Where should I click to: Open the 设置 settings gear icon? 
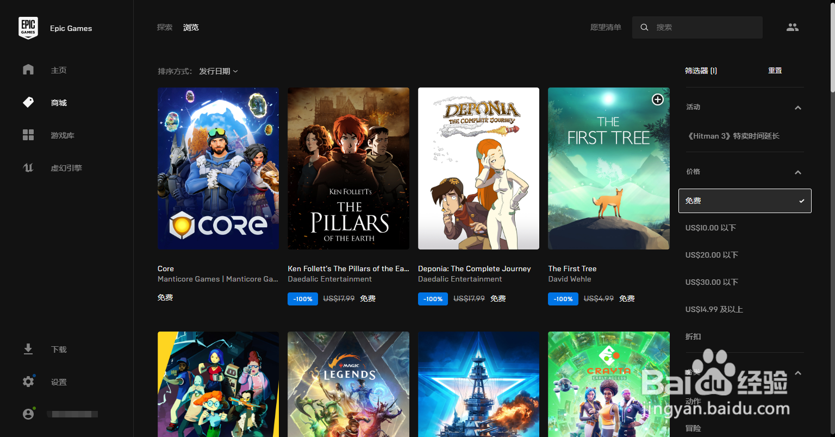[x=28, y=382]
